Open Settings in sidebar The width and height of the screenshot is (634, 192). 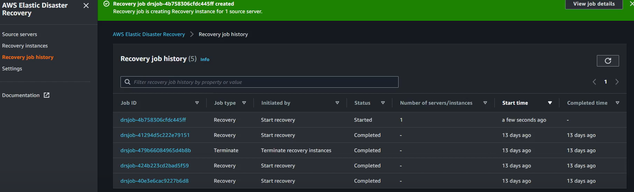coord(12,68)
